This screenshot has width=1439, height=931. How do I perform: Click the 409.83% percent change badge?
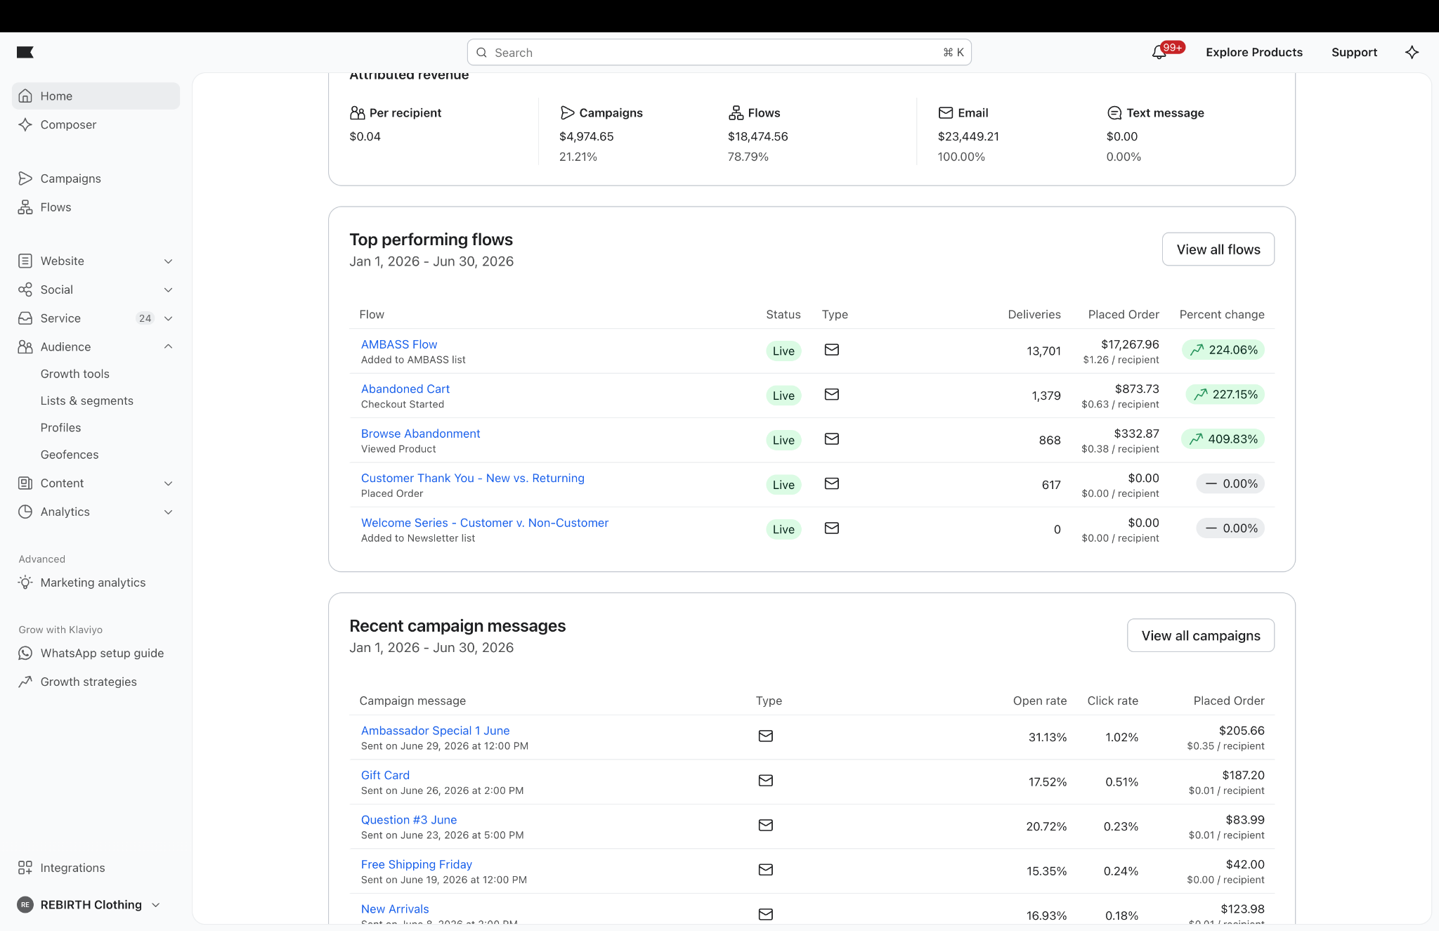coord(1223,439)
